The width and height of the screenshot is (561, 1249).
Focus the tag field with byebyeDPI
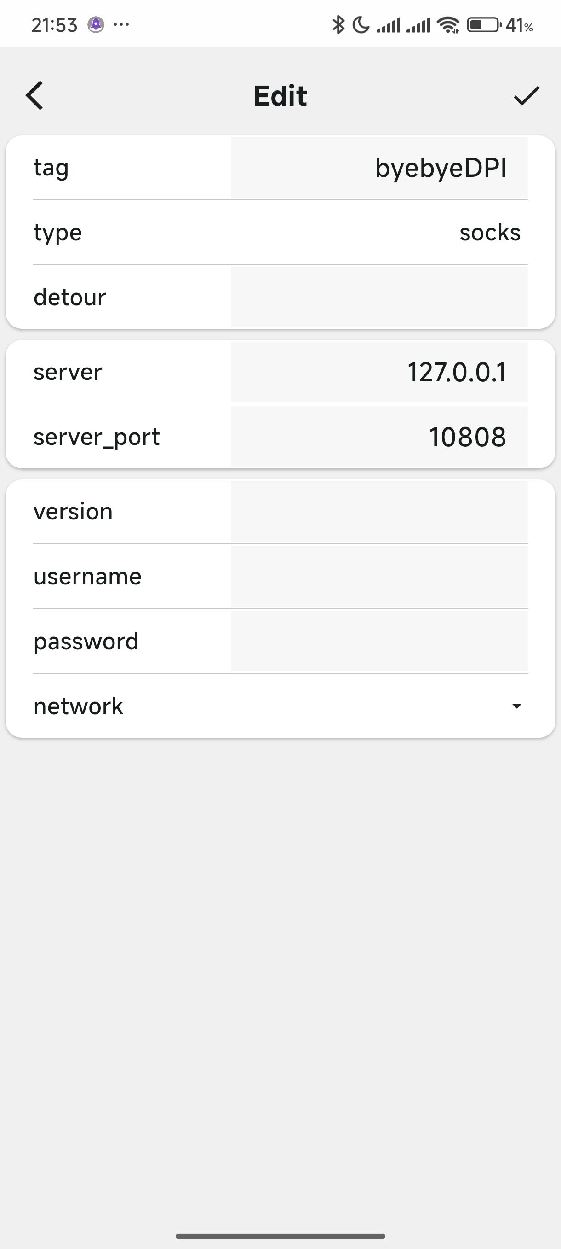379,168
